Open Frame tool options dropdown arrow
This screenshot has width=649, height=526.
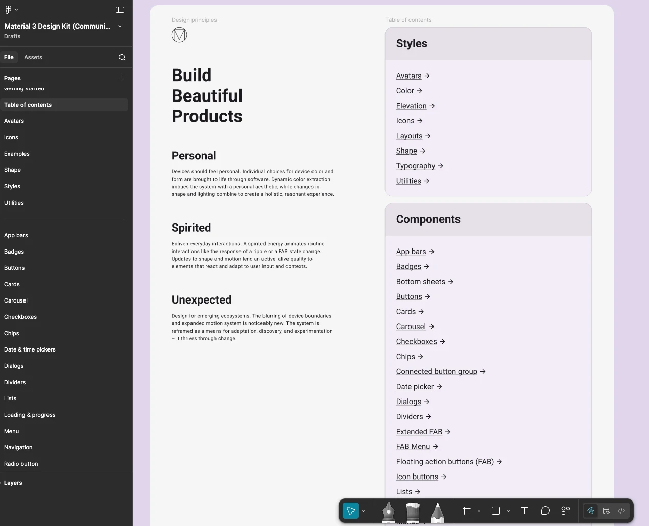479,511
